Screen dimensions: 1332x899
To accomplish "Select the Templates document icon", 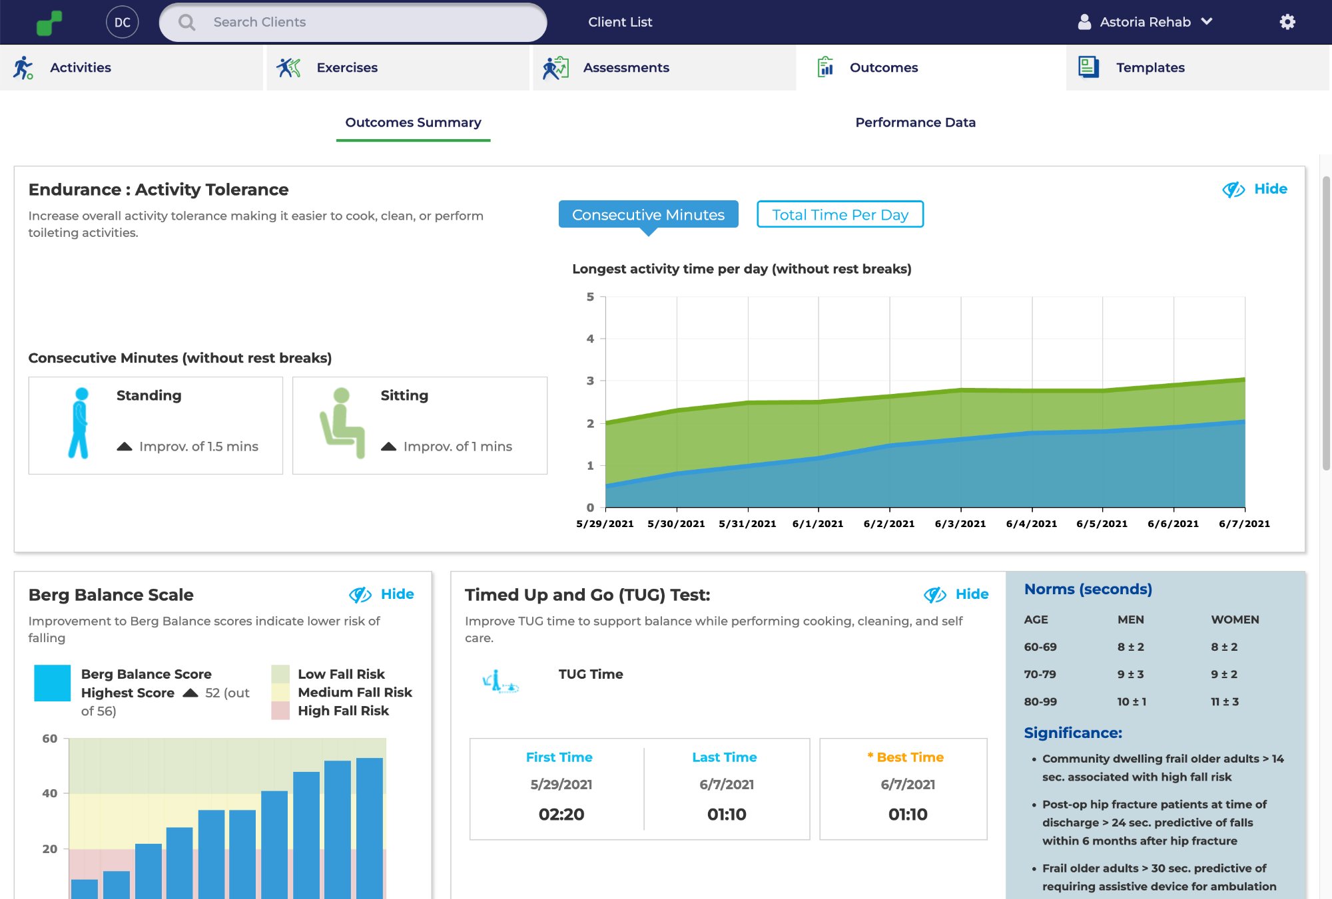I will (1088, 67).
